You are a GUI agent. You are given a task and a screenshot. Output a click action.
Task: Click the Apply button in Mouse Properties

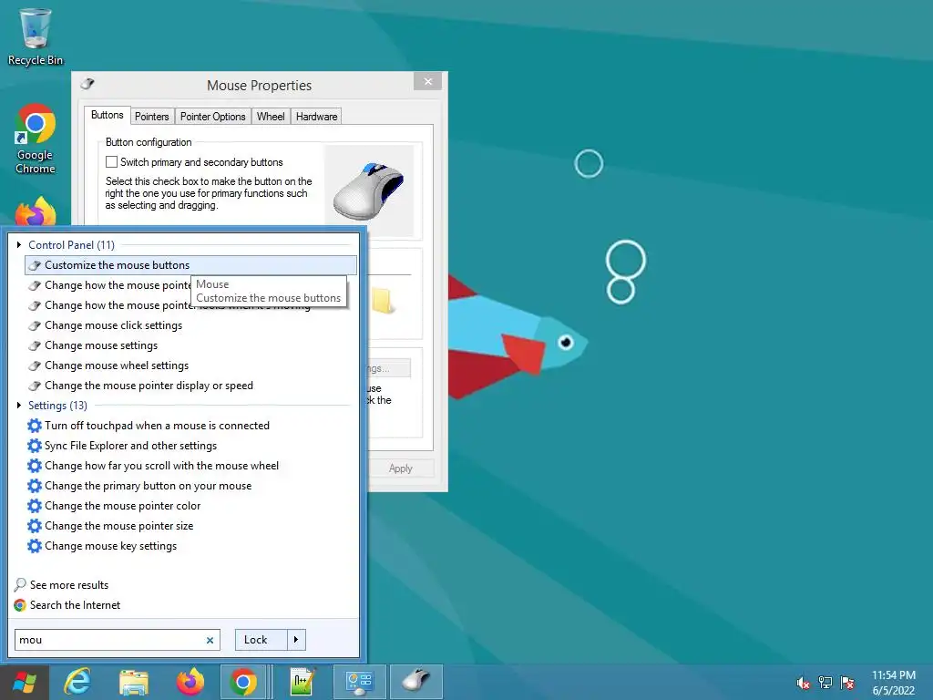[401, 468]
